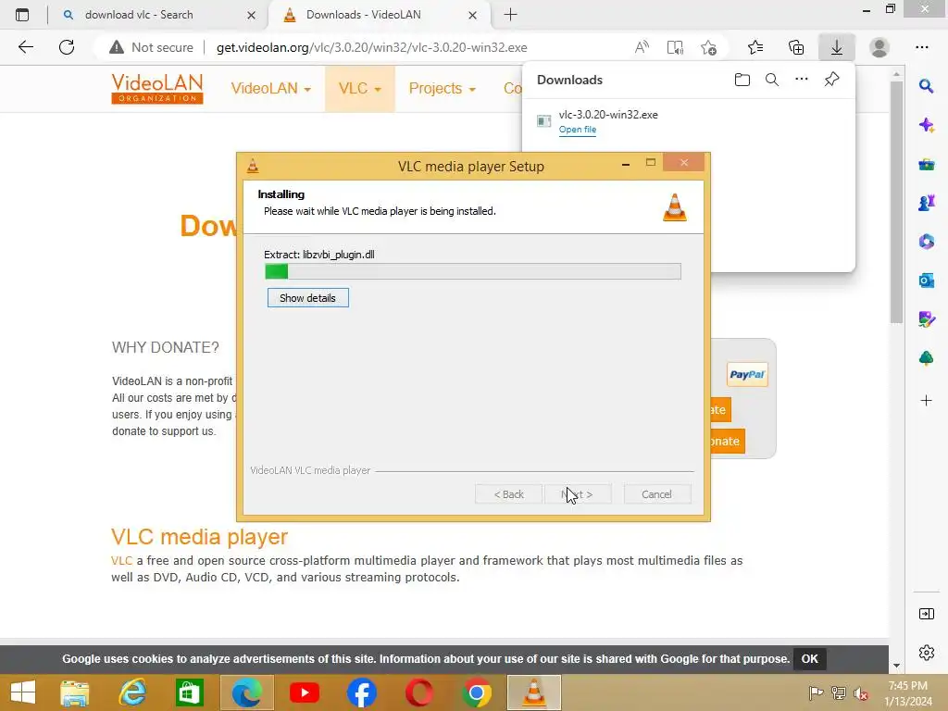Open the sidebar Games chess icon
The image size is (948, 711).
click(926, 203)
